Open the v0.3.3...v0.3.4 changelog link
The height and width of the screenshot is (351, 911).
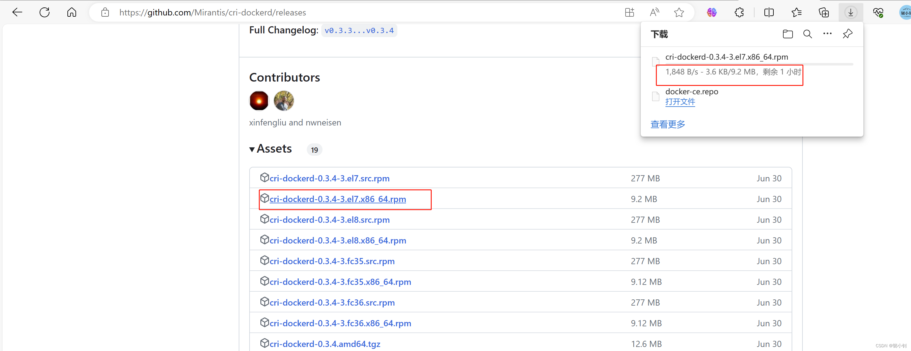coord(359,31)
